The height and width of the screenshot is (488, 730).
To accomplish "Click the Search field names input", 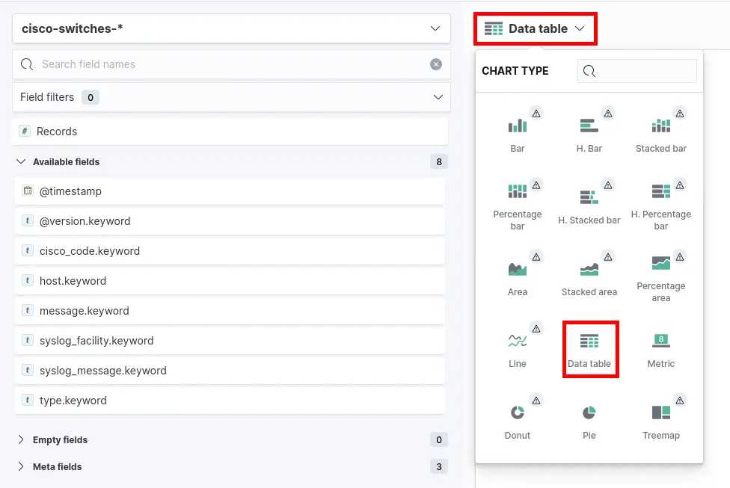I will (224, 64).
